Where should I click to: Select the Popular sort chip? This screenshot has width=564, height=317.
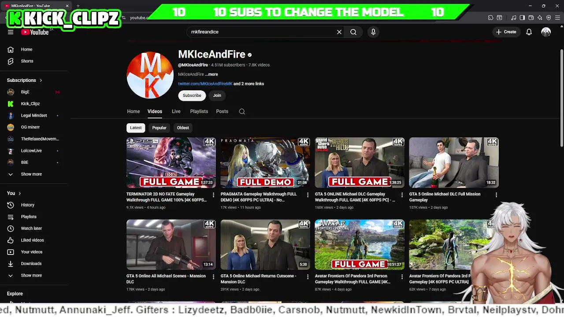[159, 128]
